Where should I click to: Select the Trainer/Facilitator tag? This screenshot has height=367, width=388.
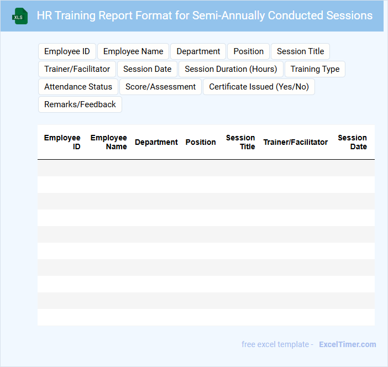tap(77, 69)
